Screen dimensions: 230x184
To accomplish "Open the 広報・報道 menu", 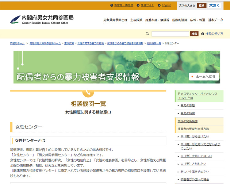I will 197,20.
